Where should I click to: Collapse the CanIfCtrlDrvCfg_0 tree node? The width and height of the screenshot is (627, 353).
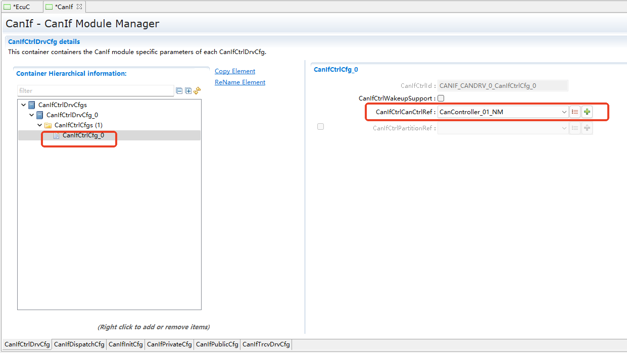point(31,115)
